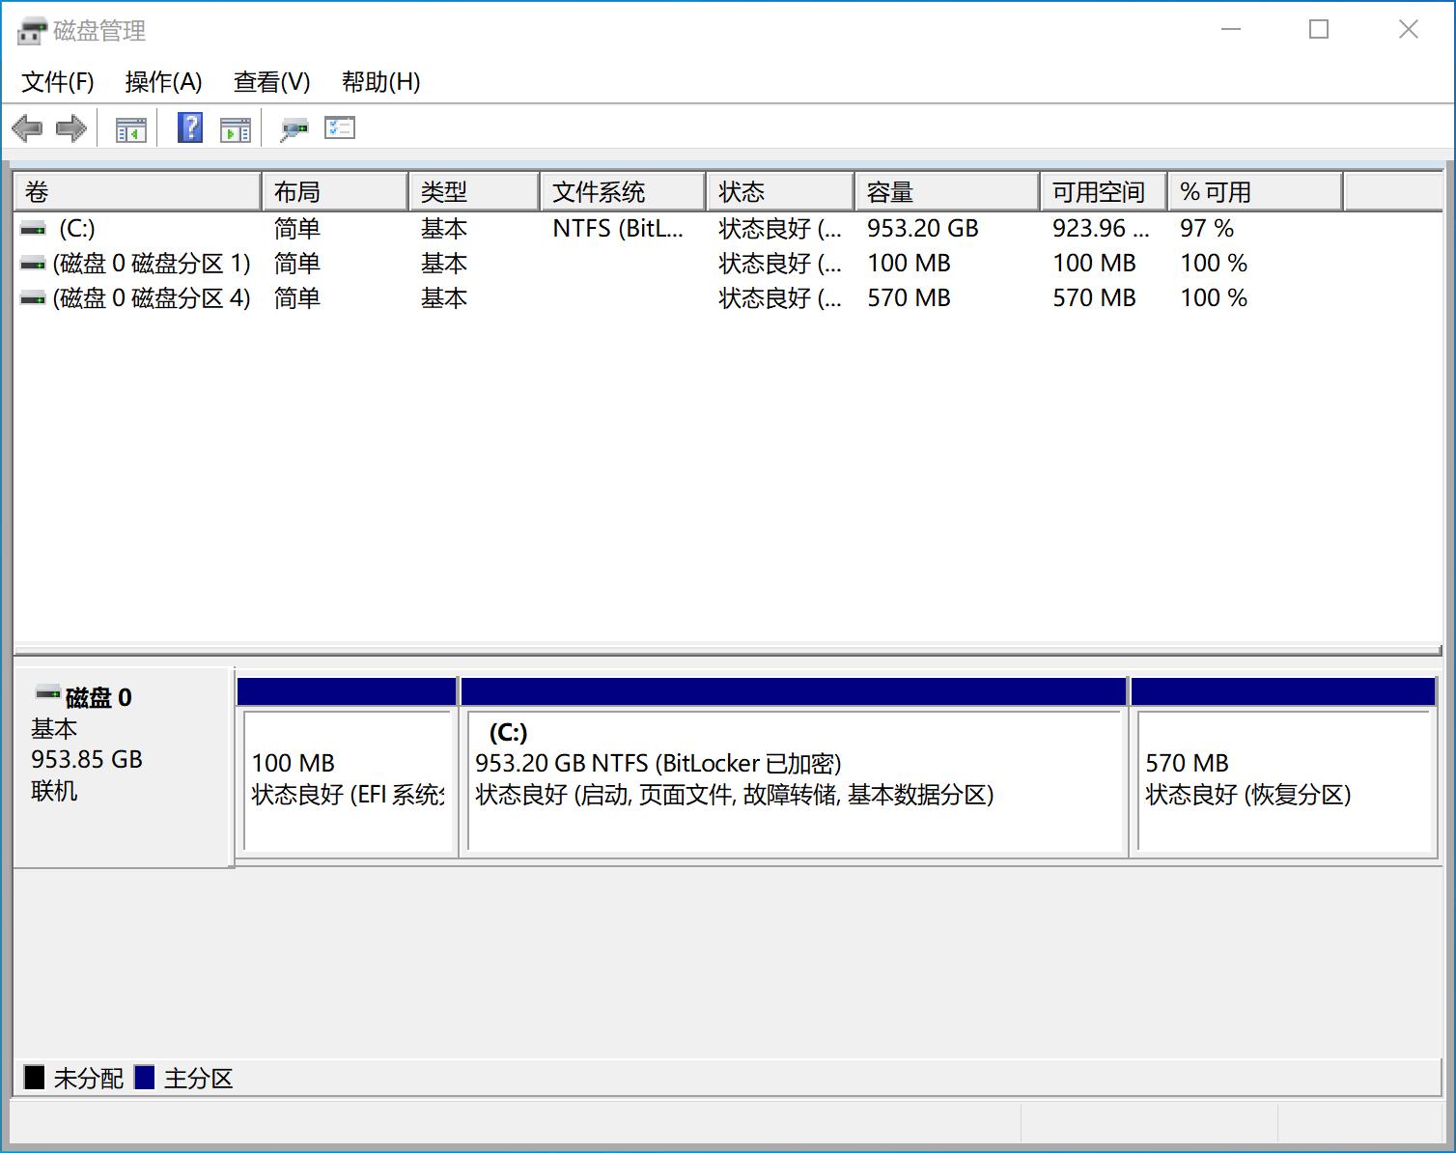Click the forward navigation arrow
Image resolution: width=1456 pixels, height=1153 pixels.
coord(70,127)
